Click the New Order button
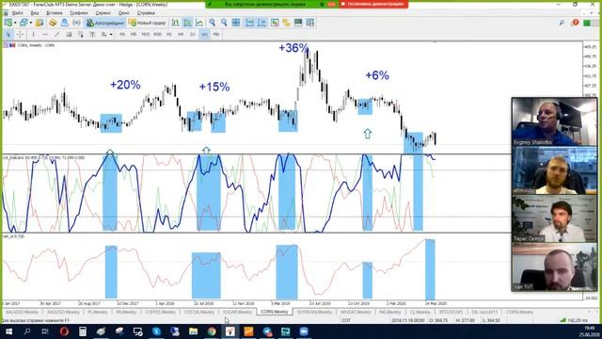The width and height of the screenshot is (602, 339). [x=147, y=23]
